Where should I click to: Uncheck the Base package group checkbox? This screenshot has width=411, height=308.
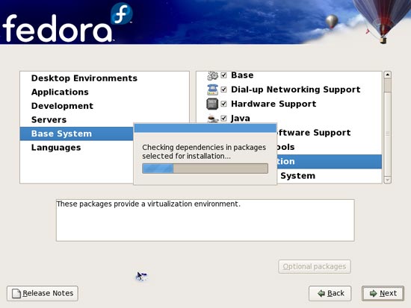(x=223, y=75)
